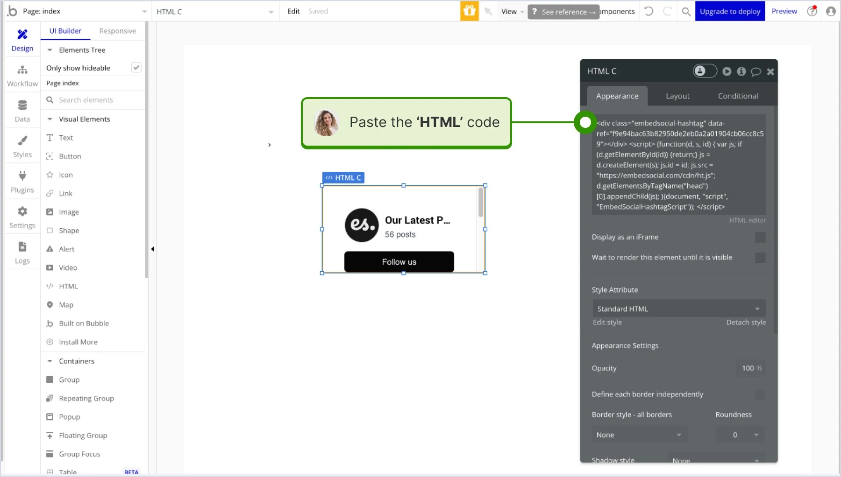Enable Display as an iFrame checkbox
Viewport: 841px width, 477px height.
click(x=760, y=237)
